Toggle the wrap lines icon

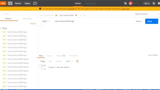(77, 61)
